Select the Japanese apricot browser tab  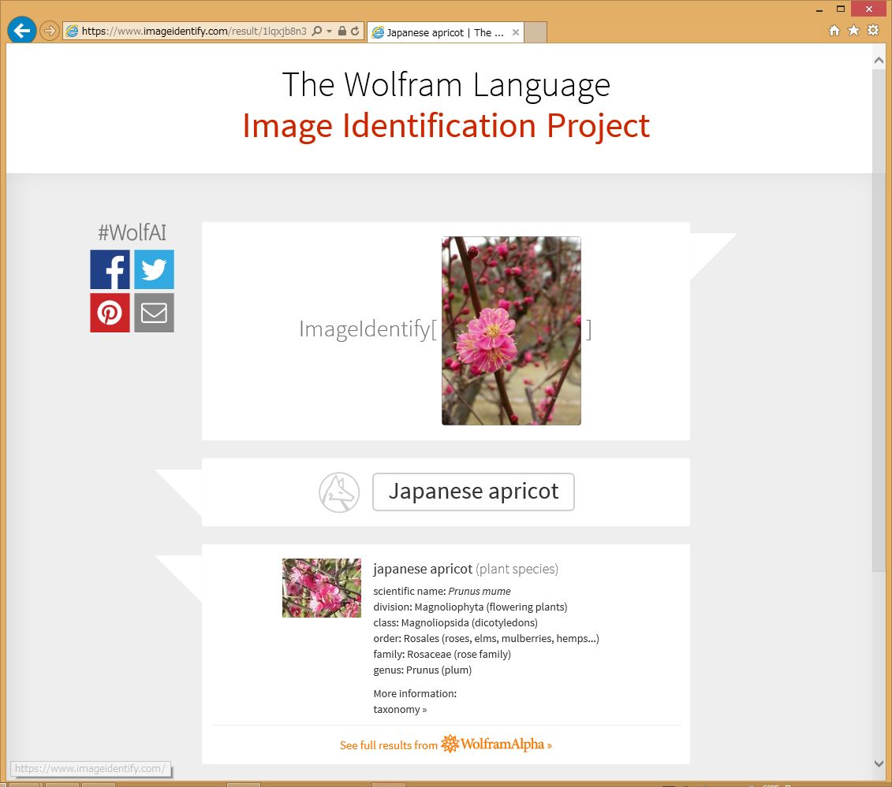[445, 32]
